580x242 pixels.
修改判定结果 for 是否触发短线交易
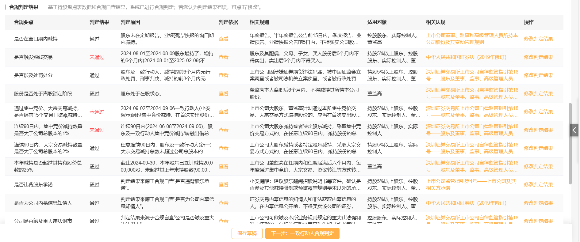[538, 57]
